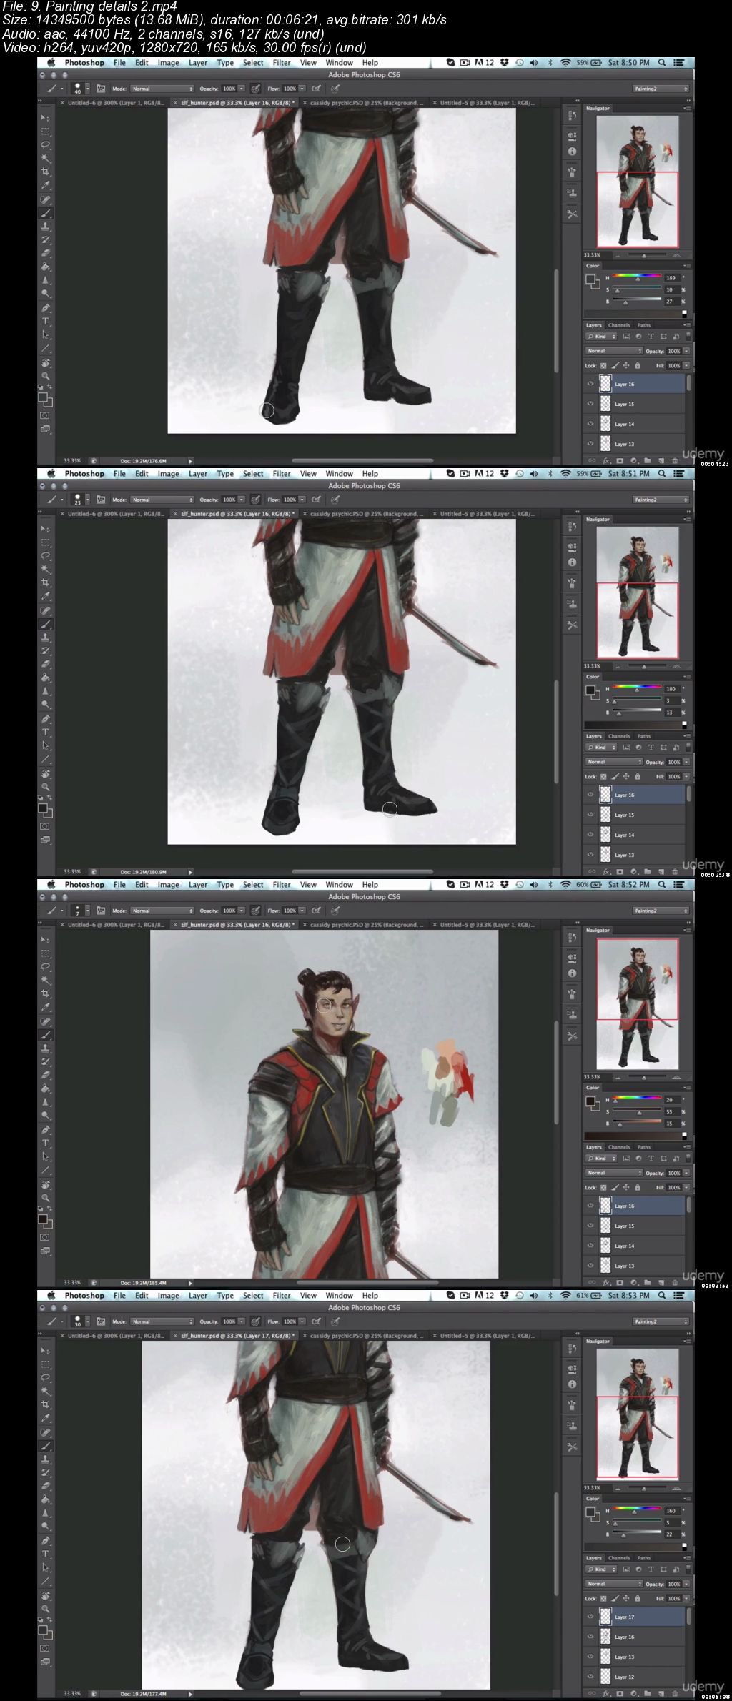
Task: Open the options bar Opacity arrow in the 8:51 PM frame
Action: [241, 500]
